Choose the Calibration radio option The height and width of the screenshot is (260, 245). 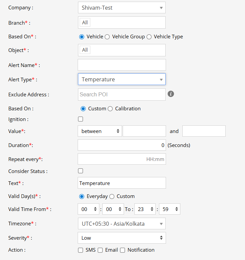pos(110,109)
